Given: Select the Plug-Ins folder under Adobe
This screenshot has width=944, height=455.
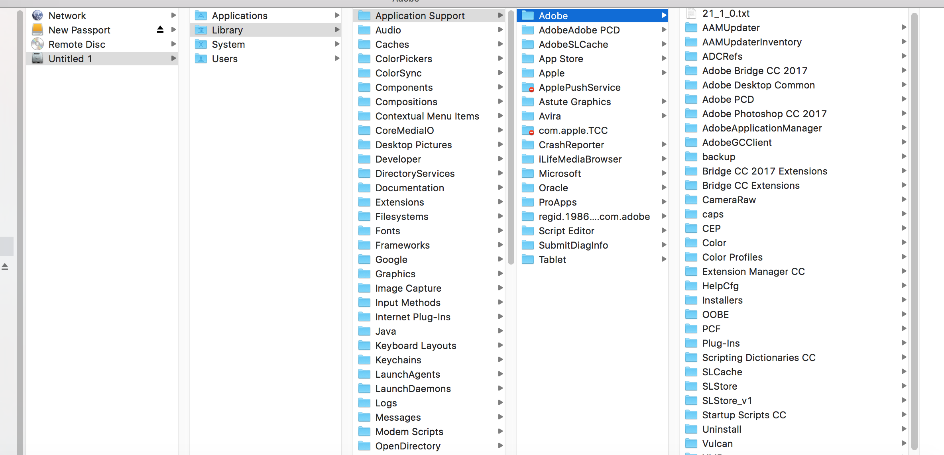Looking at the screenshot, I should pyautogui.click(x=721, y=343).
